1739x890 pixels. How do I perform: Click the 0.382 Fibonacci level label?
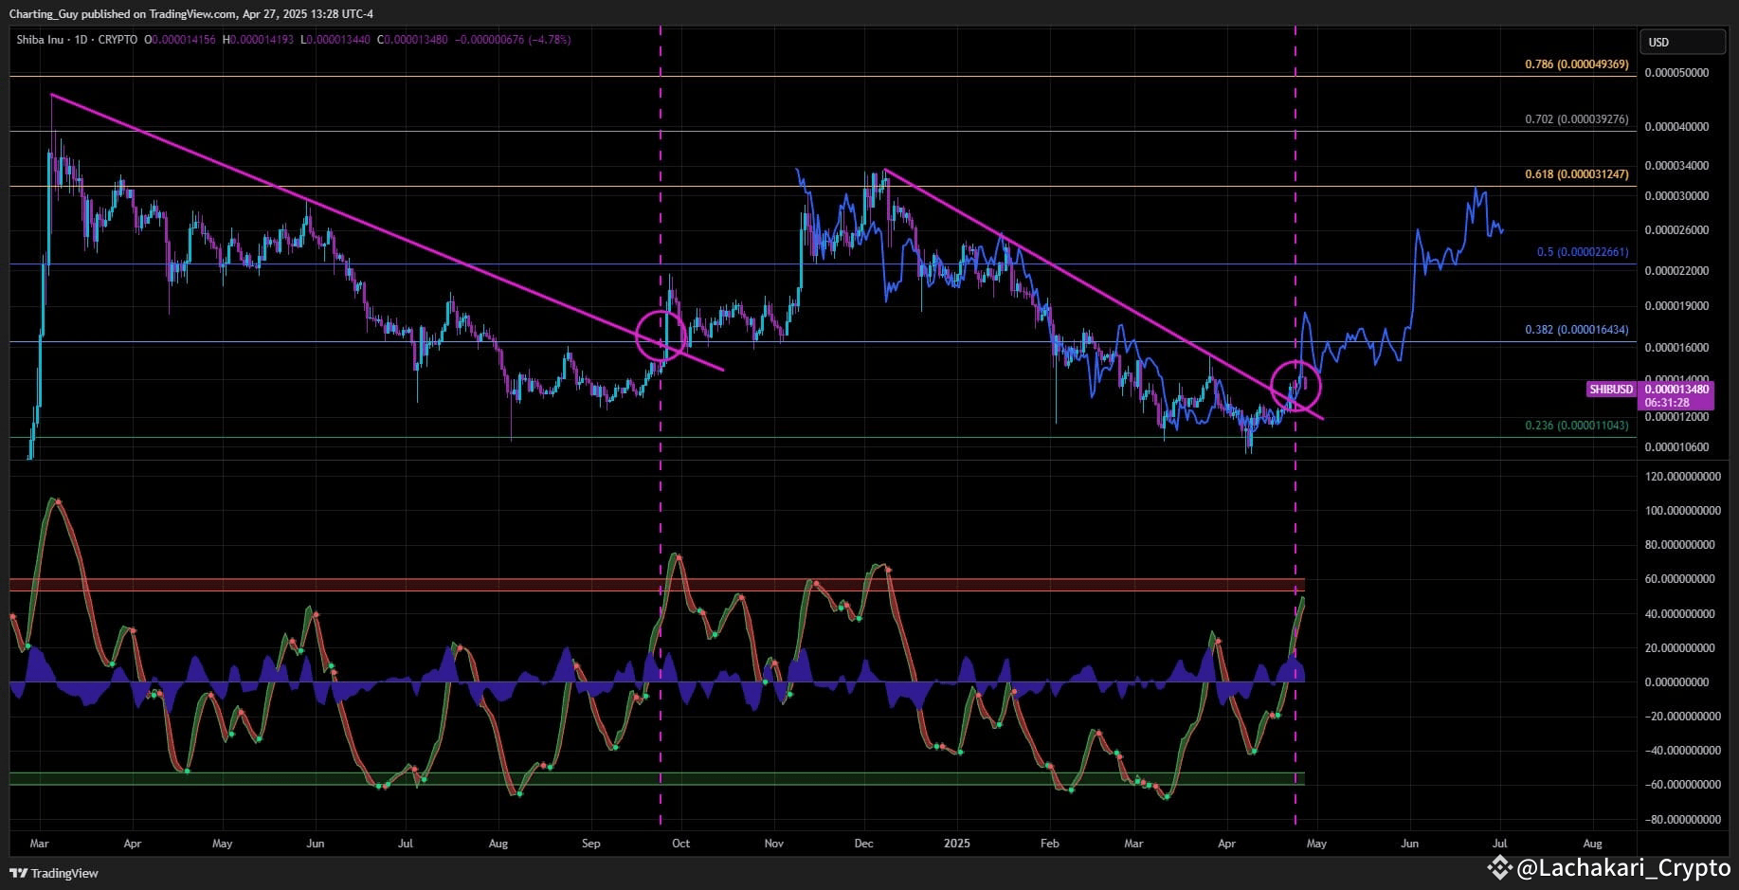tap(1576, 330)
